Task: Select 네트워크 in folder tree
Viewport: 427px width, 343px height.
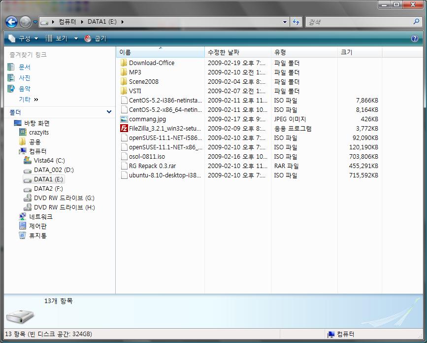Action: coord(41,217)
